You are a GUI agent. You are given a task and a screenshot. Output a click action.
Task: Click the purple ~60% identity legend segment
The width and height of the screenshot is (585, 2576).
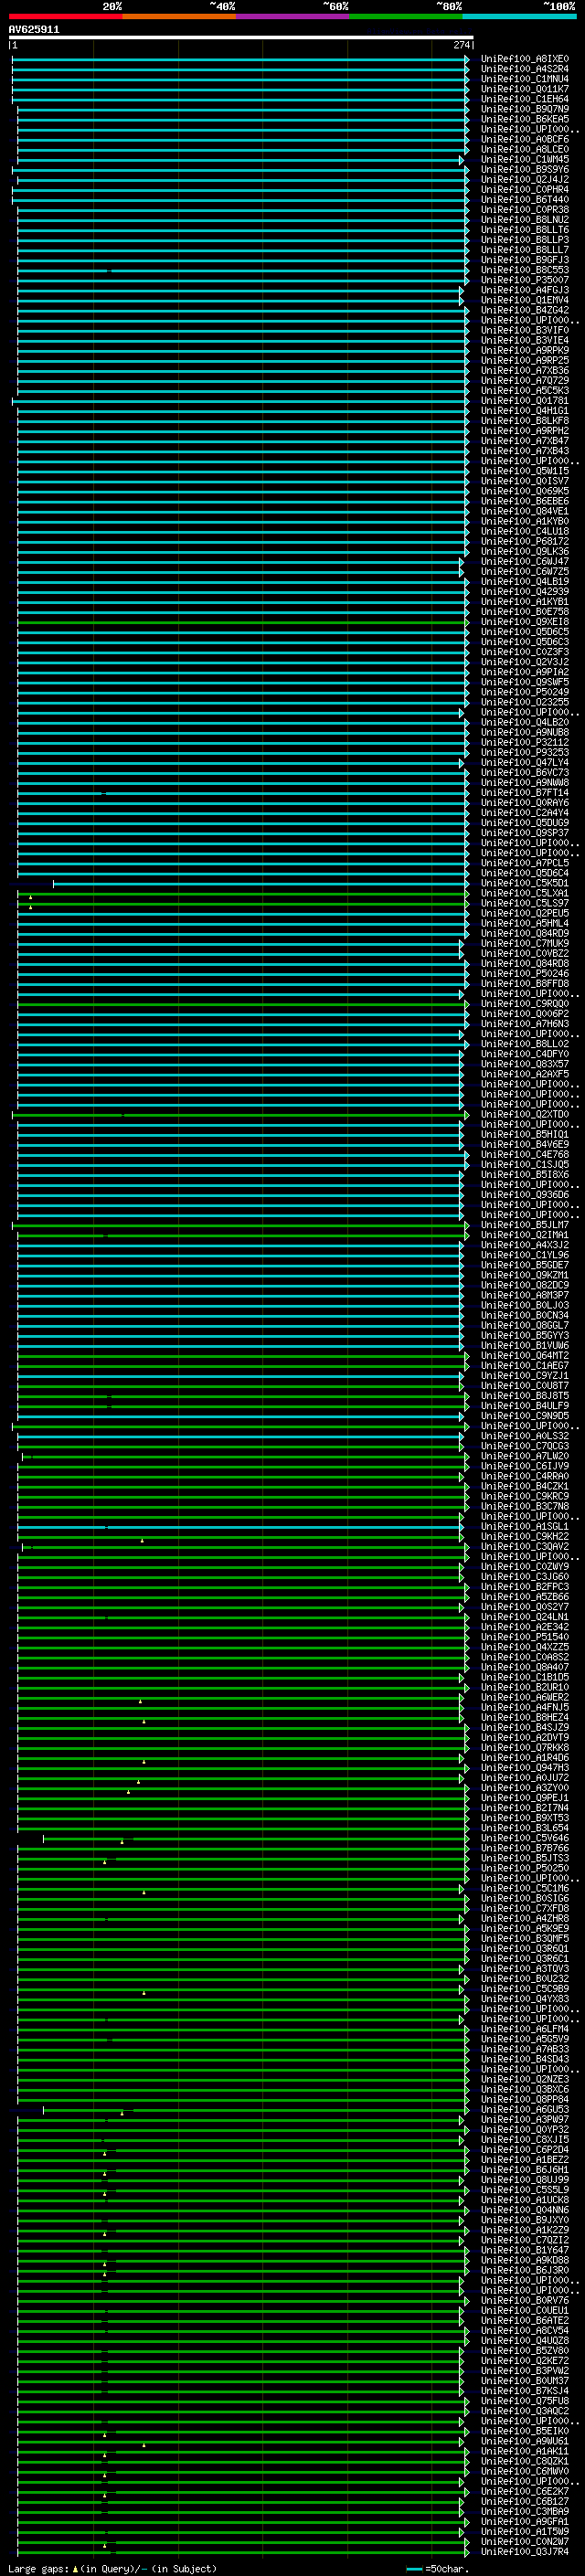292,16
